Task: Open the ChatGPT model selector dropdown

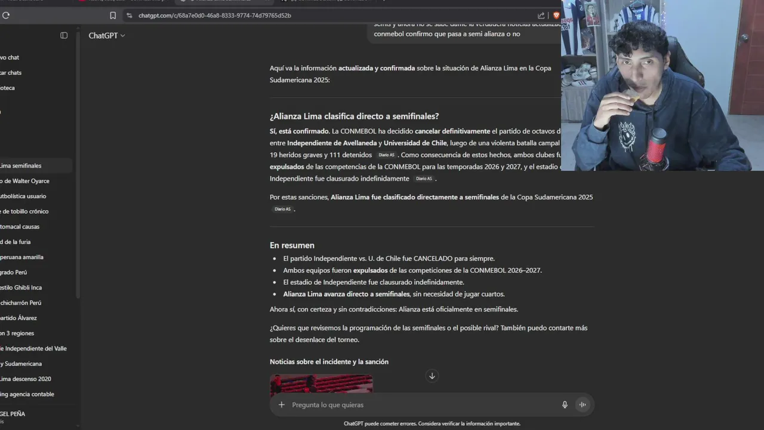Action: (107, 36)
